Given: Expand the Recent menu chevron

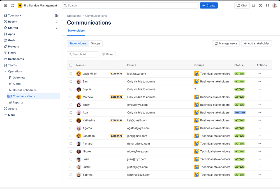Looking at the screenshot, I should (x=57, y=22).
